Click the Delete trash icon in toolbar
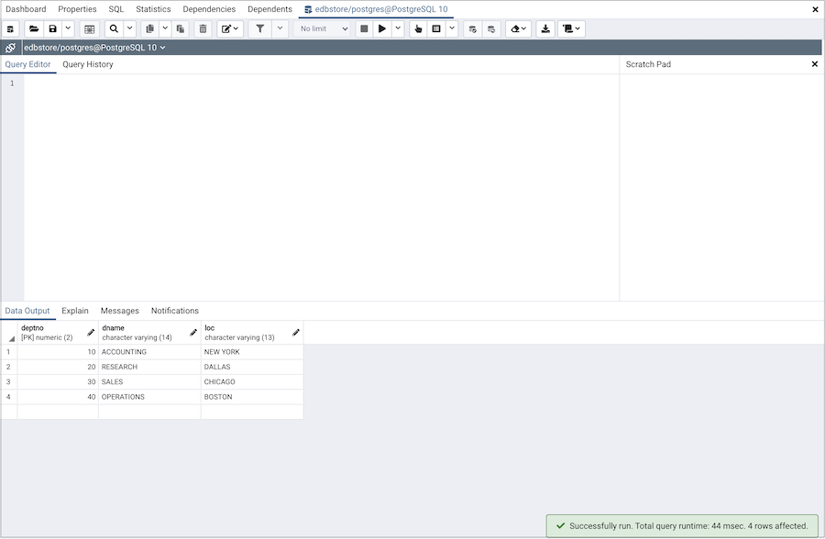This screenshot has height=539, width=825. (x=203, y=29)
